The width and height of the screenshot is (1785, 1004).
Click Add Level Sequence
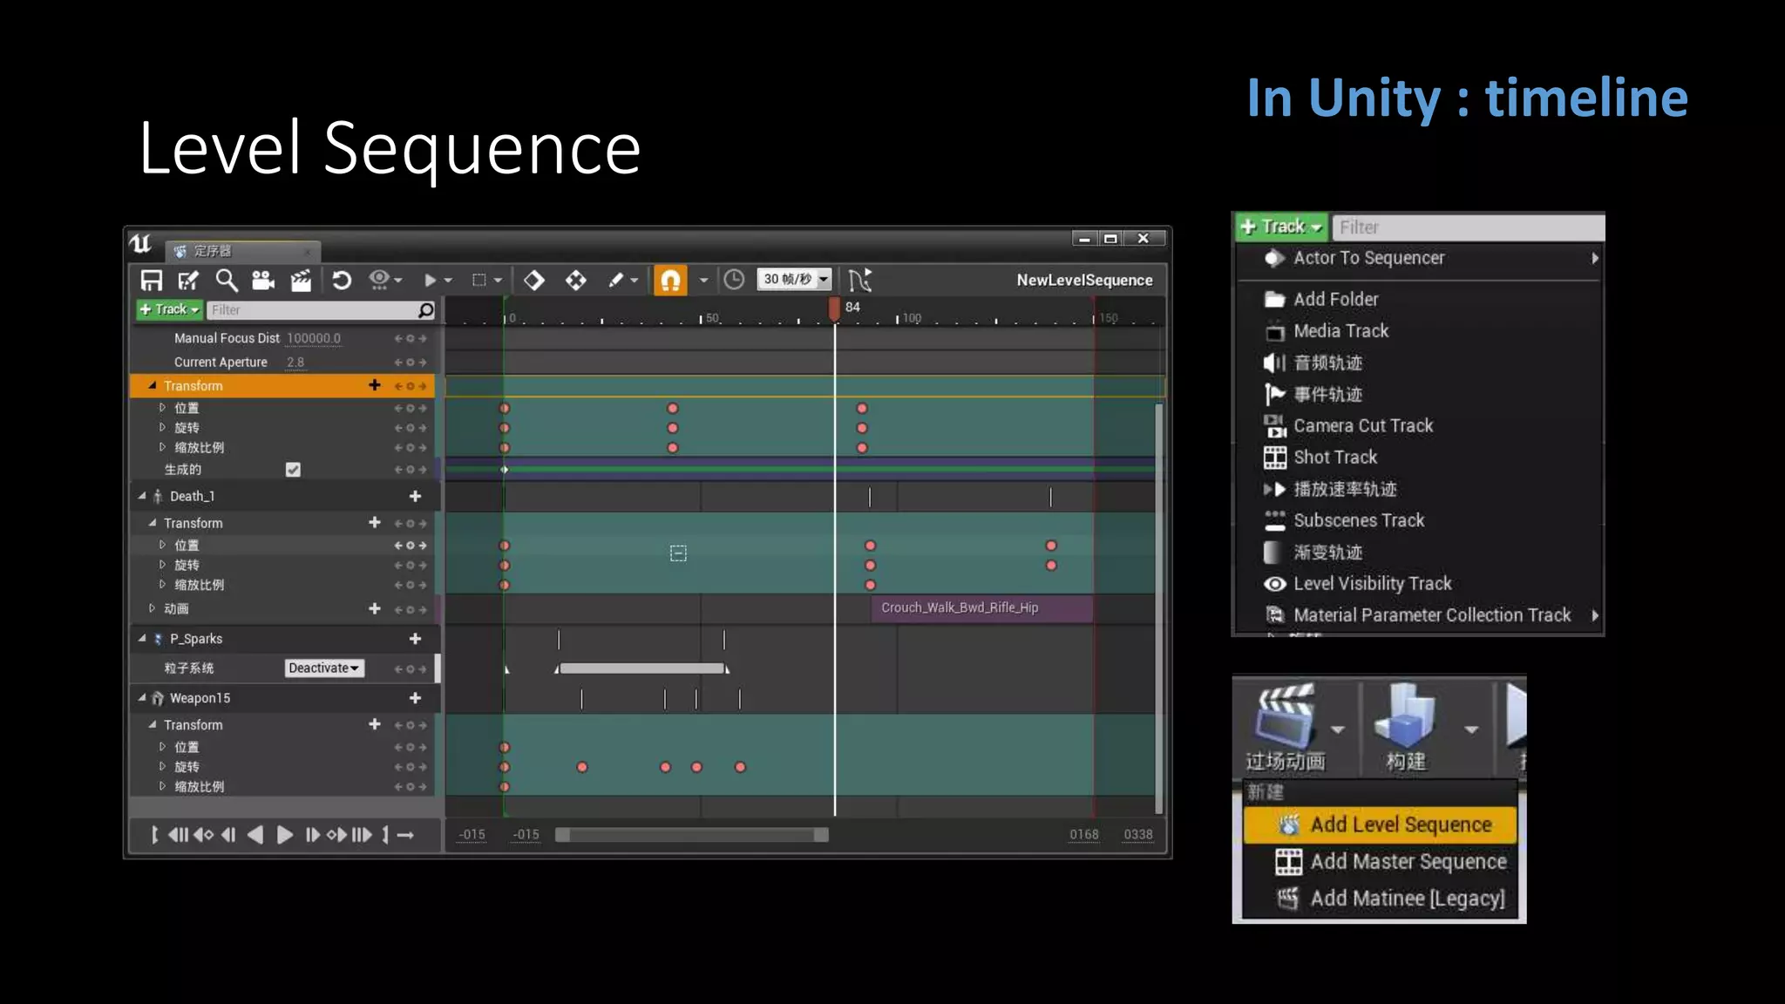tap(1381, 824)
